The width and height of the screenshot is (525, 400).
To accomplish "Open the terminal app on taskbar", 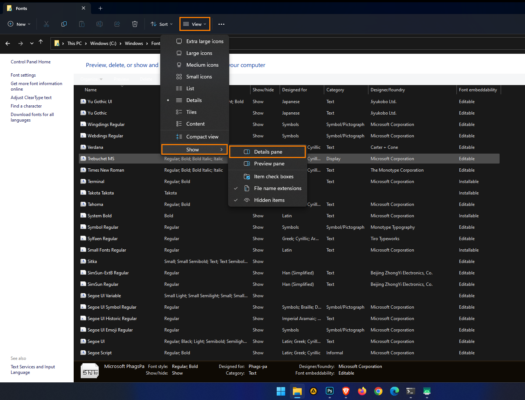I will coord(411,391).
